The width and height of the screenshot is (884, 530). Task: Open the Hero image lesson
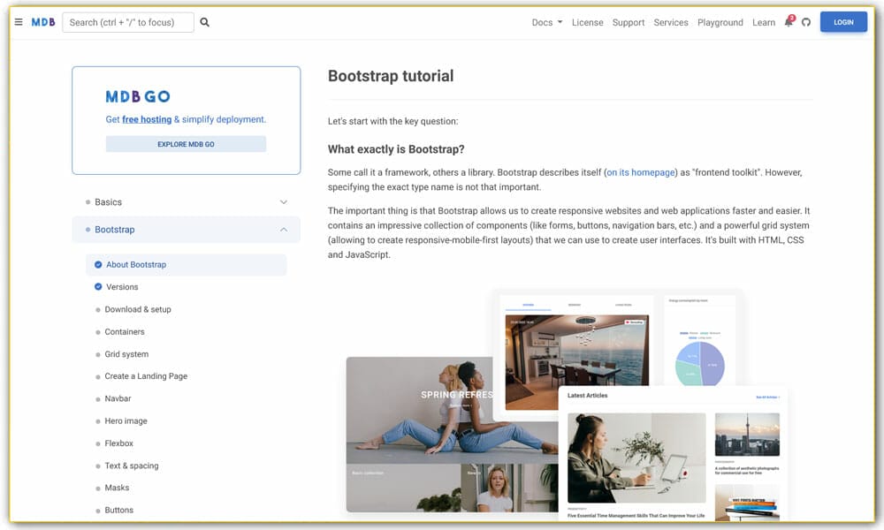tap(126, 420)
